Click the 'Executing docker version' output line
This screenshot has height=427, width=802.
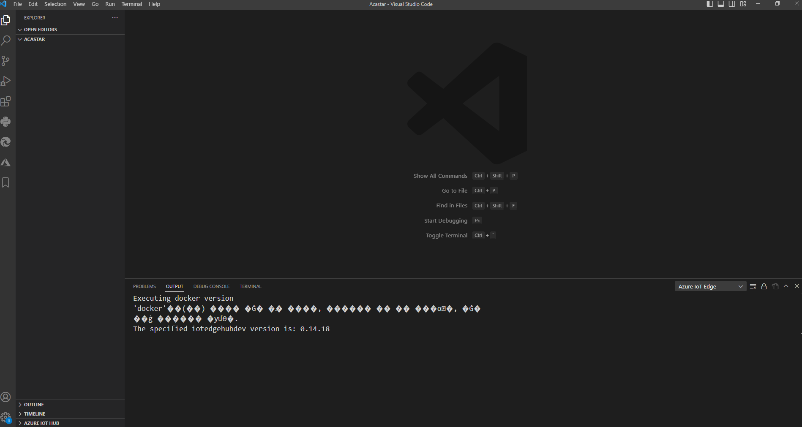[x=183, y=298]
